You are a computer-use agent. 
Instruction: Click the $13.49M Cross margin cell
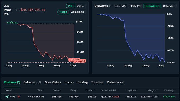149,97
